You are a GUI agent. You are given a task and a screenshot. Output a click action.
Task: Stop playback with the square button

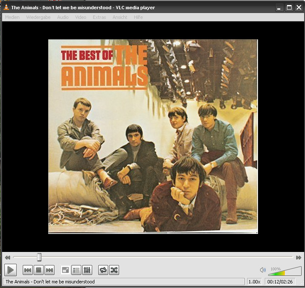pos(39,270)
